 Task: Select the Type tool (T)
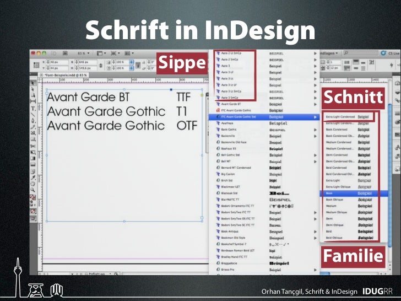(x=33, y=108)
